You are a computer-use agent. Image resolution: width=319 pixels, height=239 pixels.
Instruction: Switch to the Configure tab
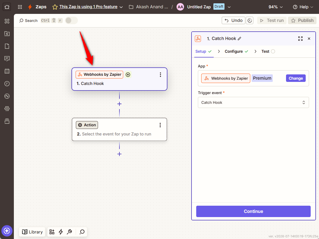pyautogui.click(x=236, y=51)
